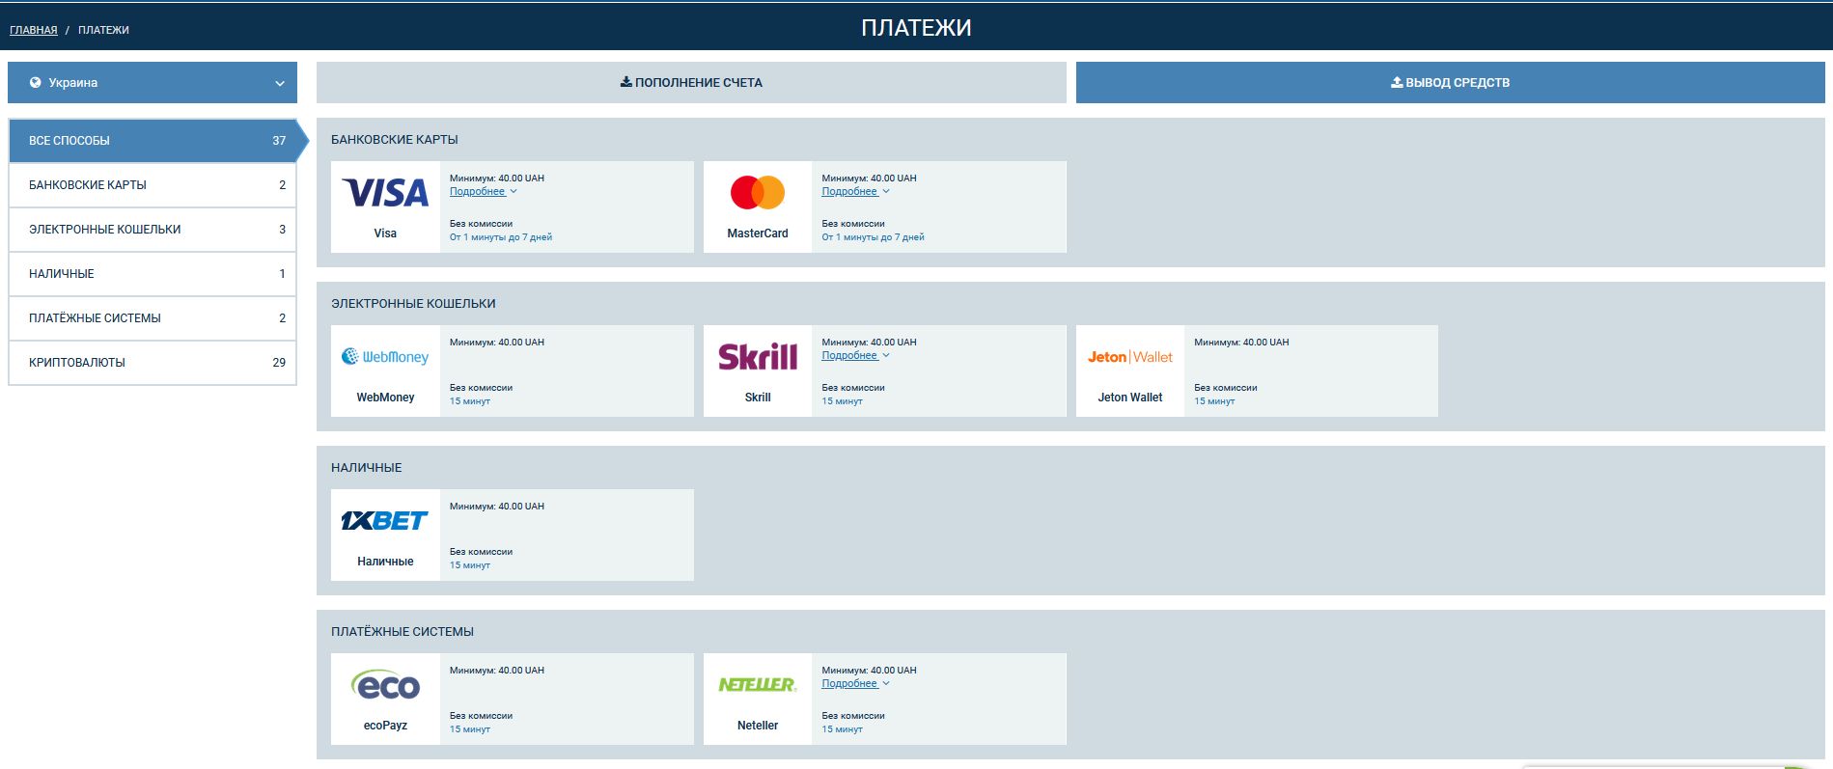This screenshot has height=769, width=1833.
Task: Expand Подробнее details under MasterCard
Action: (x=855, y=191)
